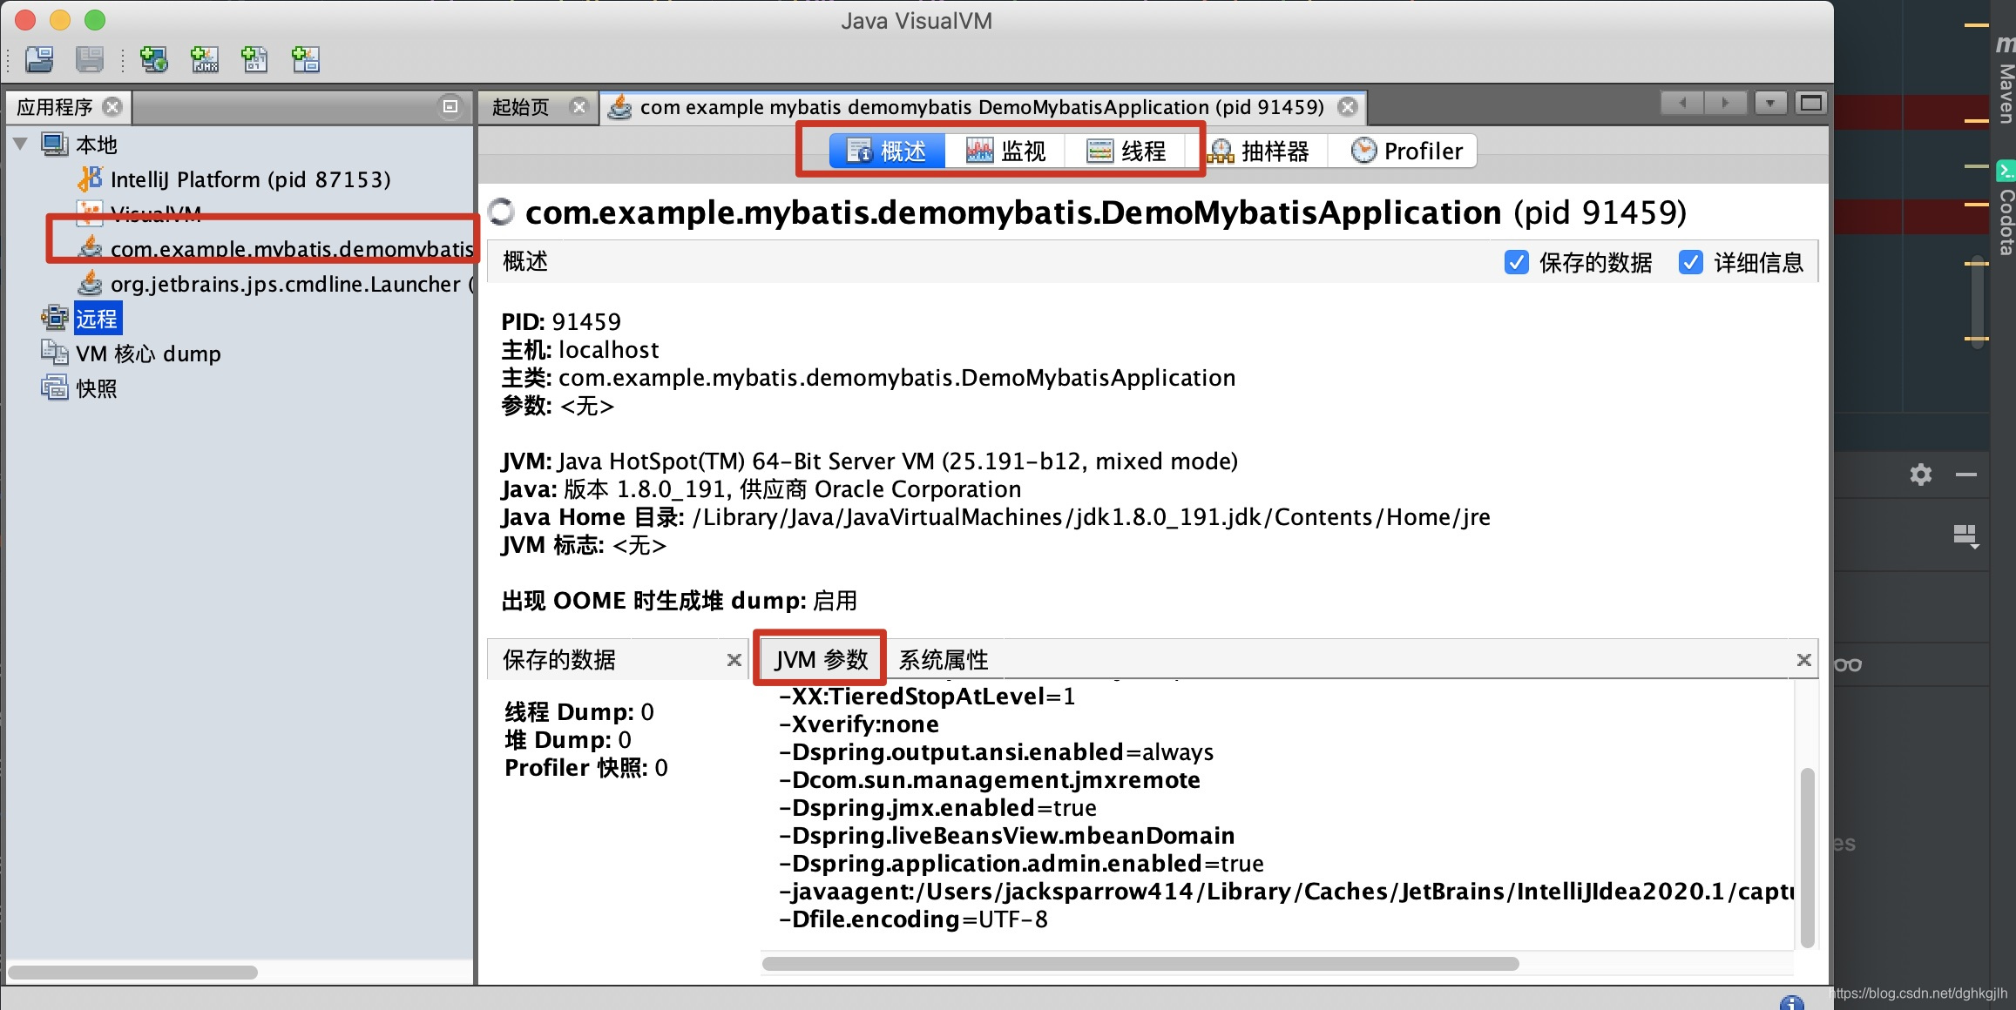Click settings gear in IntelliJ window
This screenshot has height=1010, width=2016.
point(1921,475)
